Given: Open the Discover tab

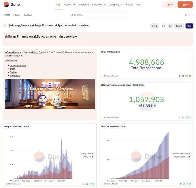Looking at the screenshot, I should tap(28, 15).
